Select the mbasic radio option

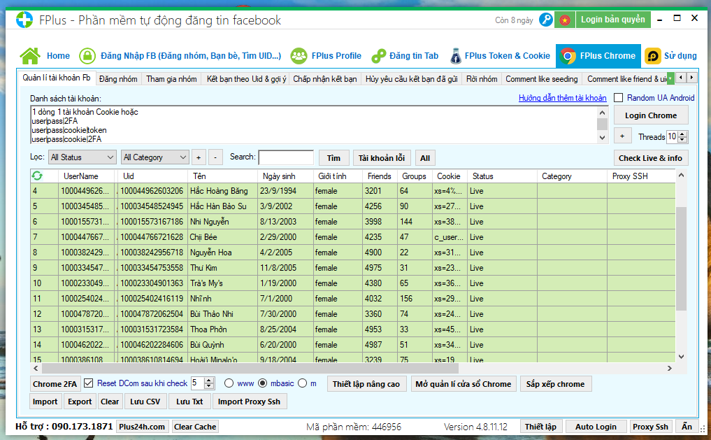pyautogui.click(x=263, y=383)
